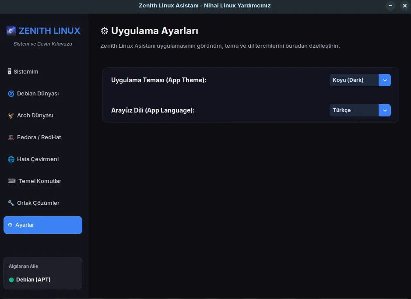Image resolution: width=411 pixels, height=299 pixels.
Task: Click the Debian swirl icon in sidebar
Action: pyautogui.click(x=11, y=94)
